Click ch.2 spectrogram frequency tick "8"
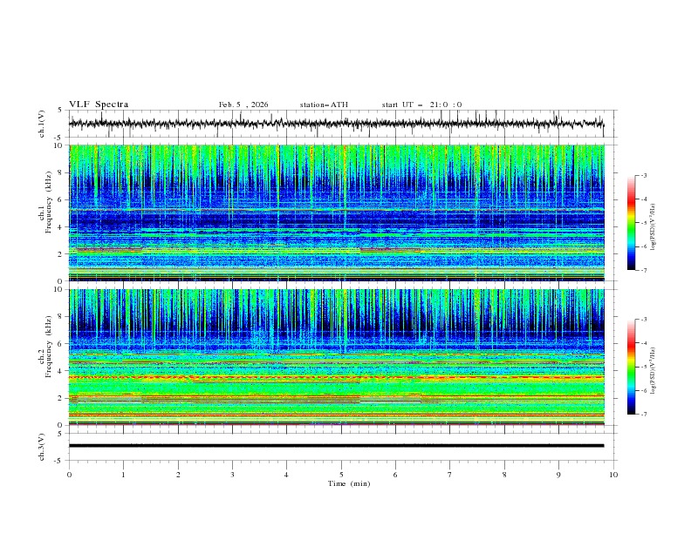 tap(61, 317)
